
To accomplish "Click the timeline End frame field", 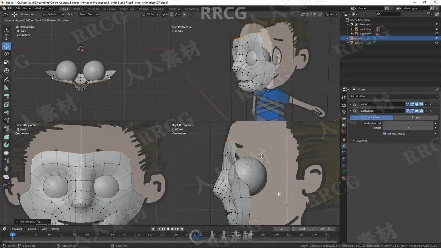I will tap(326, 229).
